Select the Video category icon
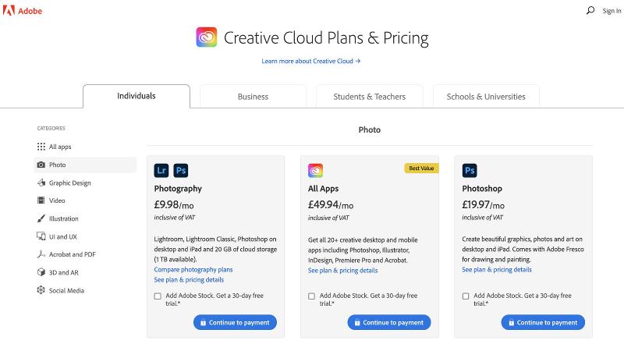The image size is (624, 351). pos(41,200)
